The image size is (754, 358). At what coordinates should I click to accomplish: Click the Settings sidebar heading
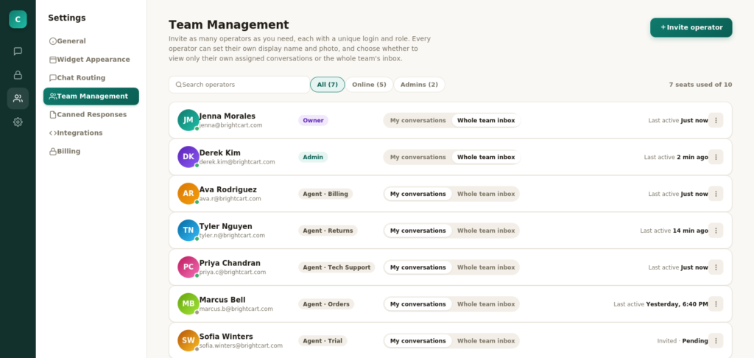pyautogui.click(x=67, y=18)
